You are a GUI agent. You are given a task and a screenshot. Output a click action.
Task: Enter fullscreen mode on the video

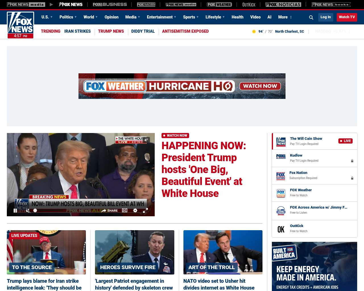click(145, 211)
